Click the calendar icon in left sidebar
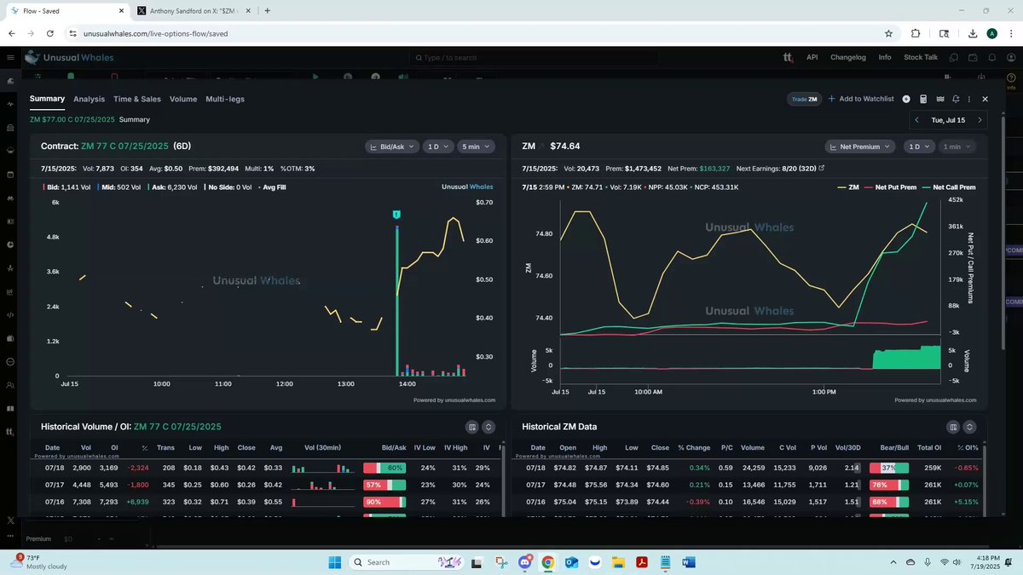This screenshot has height=575, width=1023. [10, 175]
